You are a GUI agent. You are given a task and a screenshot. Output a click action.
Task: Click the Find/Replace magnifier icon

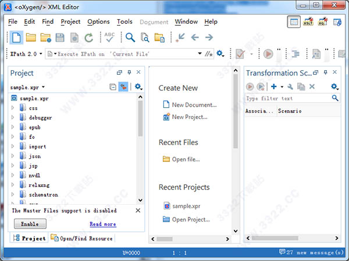(x=130, y=37)
